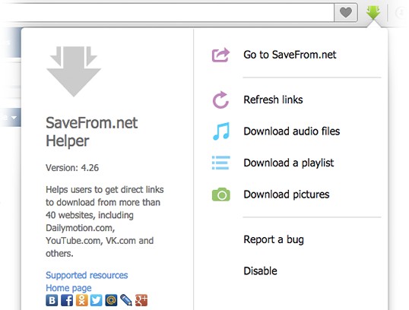Share via the Mail.ru @ icon
Viewport: 409px width, 310px height.
click(111, 300)
